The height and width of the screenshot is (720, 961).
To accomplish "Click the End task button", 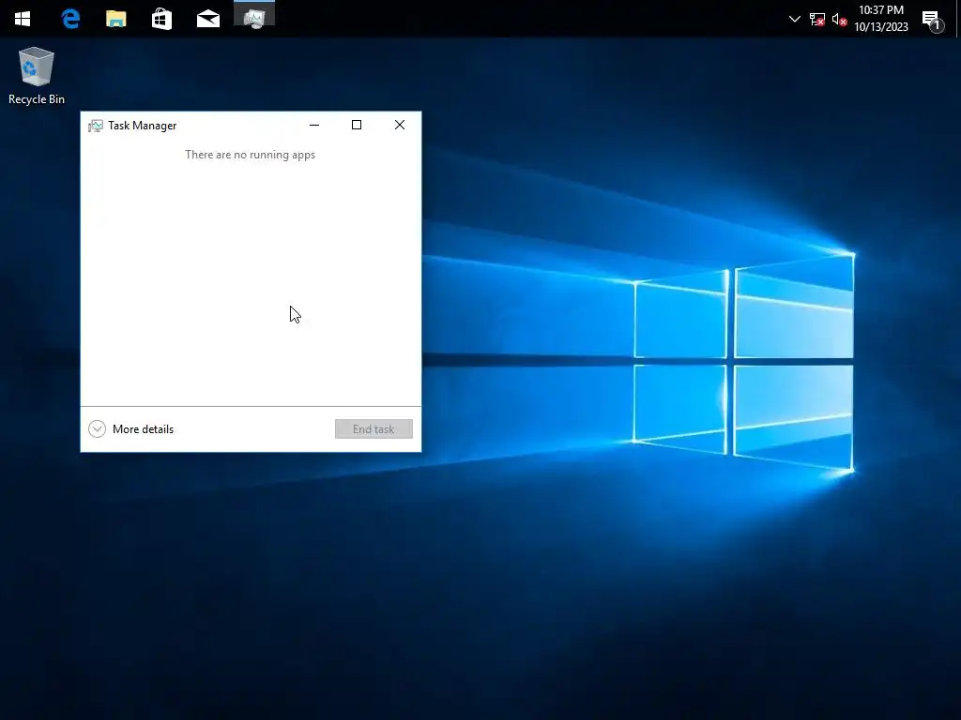I will [x=374, y=429].
